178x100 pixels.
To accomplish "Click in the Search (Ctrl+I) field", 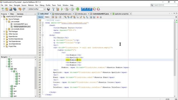I will [165, 5].
